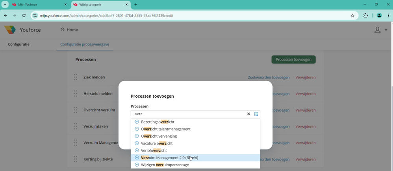This screenshot has height=171, width=393.
Task: Click plus icon beside Vacature overzicht
Action: pyautogui.click(x=137, y=143)
